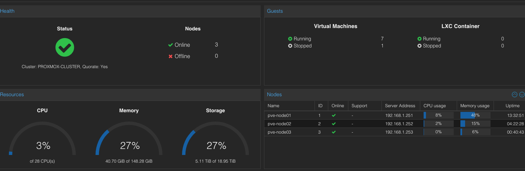Viewport: 525px width, 171px height.
Task: Click the green cluster status checkmark icon
Action: point(65,47)
